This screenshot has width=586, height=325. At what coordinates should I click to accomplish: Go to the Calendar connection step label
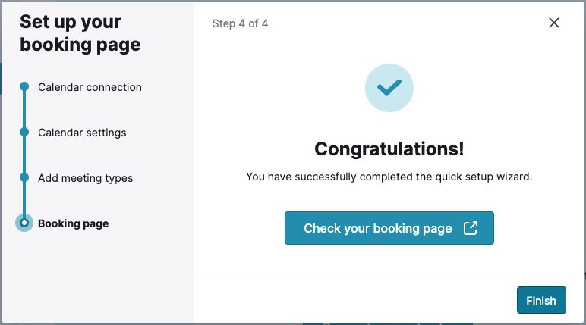click(x=90, y=87)
